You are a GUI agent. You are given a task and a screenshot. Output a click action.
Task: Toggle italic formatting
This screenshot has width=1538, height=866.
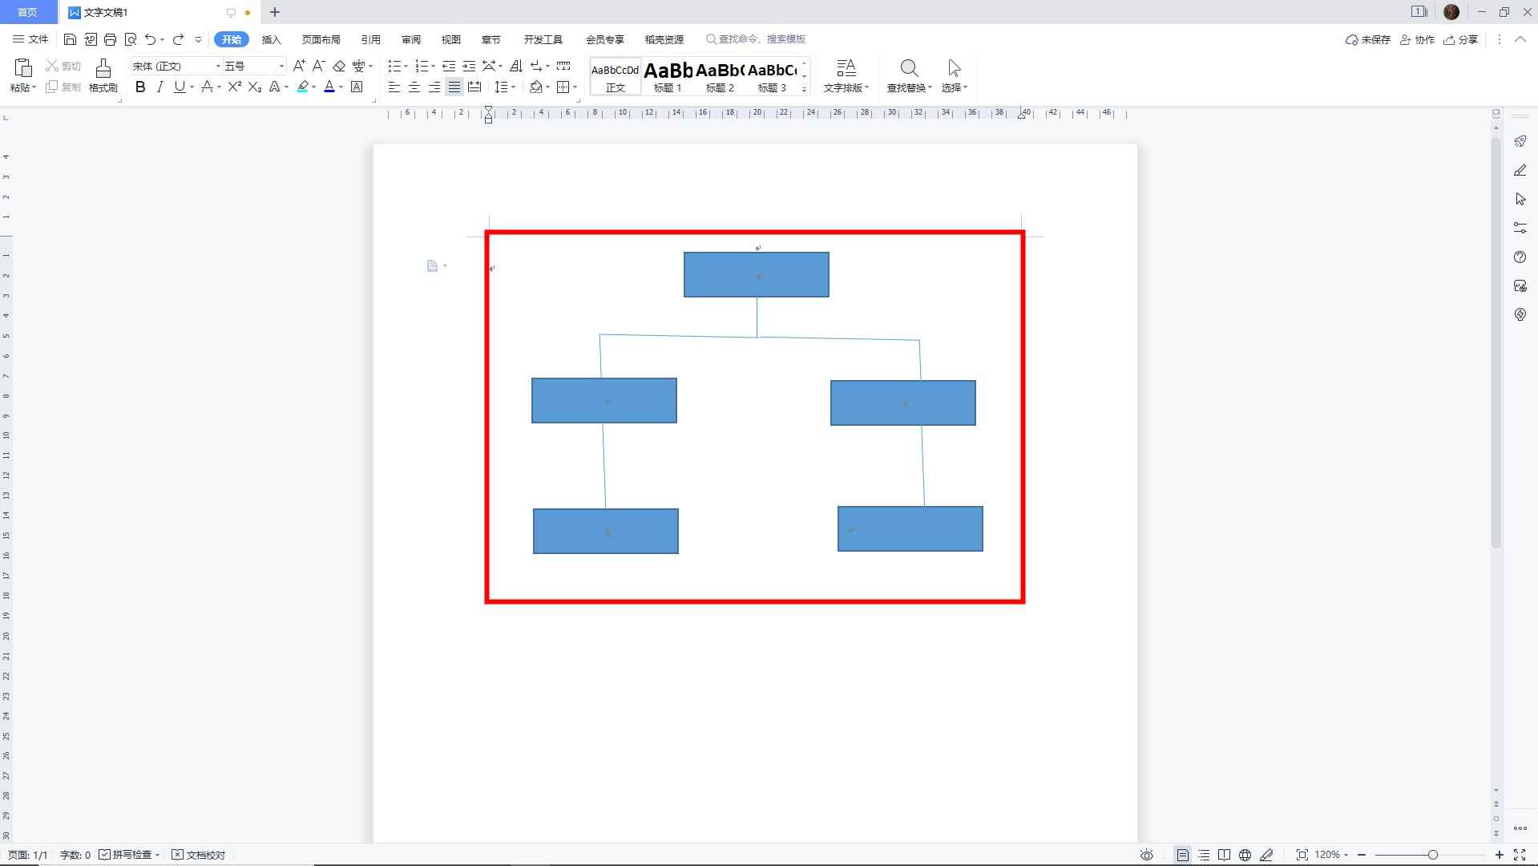click(x=159, y=87)
